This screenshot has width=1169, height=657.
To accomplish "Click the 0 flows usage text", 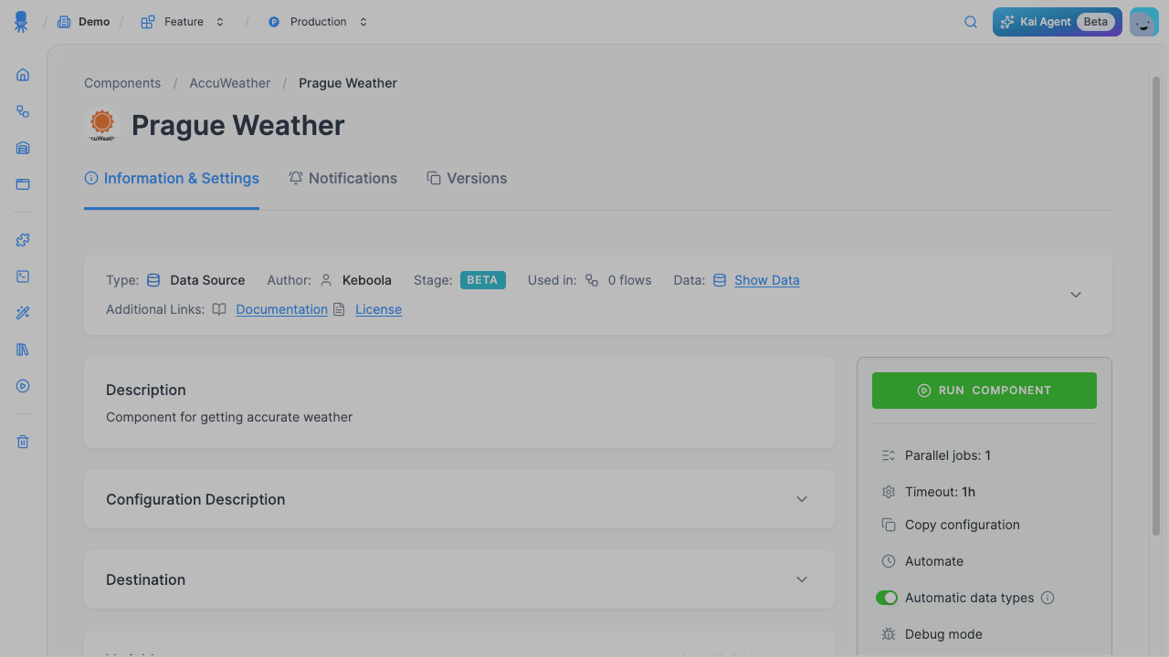I will (629, 280).
